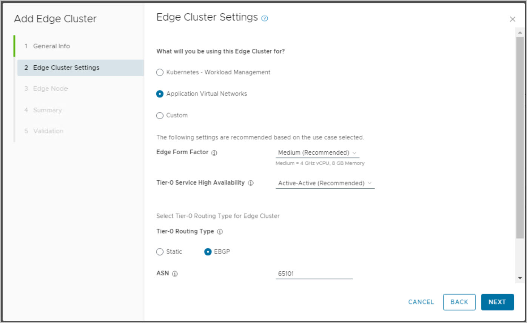Viewport: 527px width, 323px height.
Task: Click the Tier-0 Routing Type info icon
Action: coord(220,232)
